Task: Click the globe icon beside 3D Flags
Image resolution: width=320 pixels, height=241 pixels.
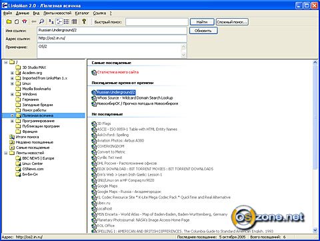Action: [94, 124]
